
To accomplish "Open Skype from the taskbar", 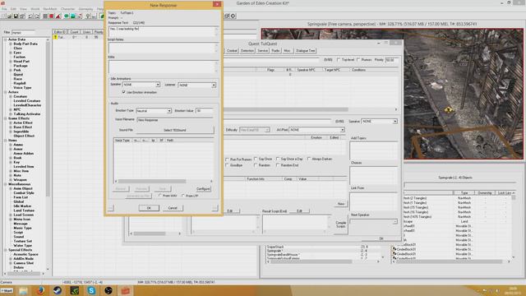I will [91, 290].
